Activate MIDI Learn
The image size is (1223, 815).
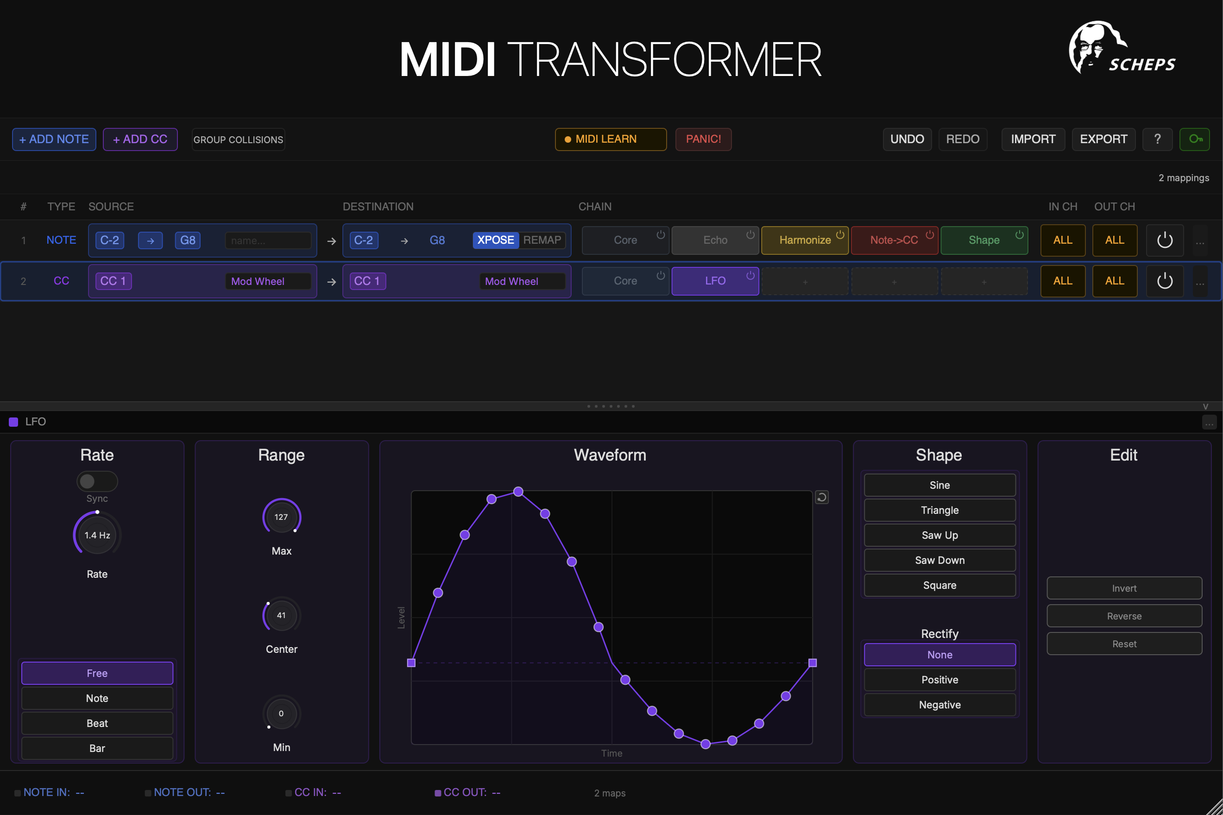611,139
